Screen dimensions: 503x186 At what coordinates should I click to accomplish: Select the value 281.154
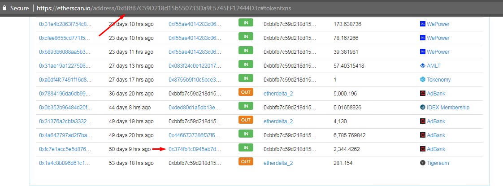343,163
